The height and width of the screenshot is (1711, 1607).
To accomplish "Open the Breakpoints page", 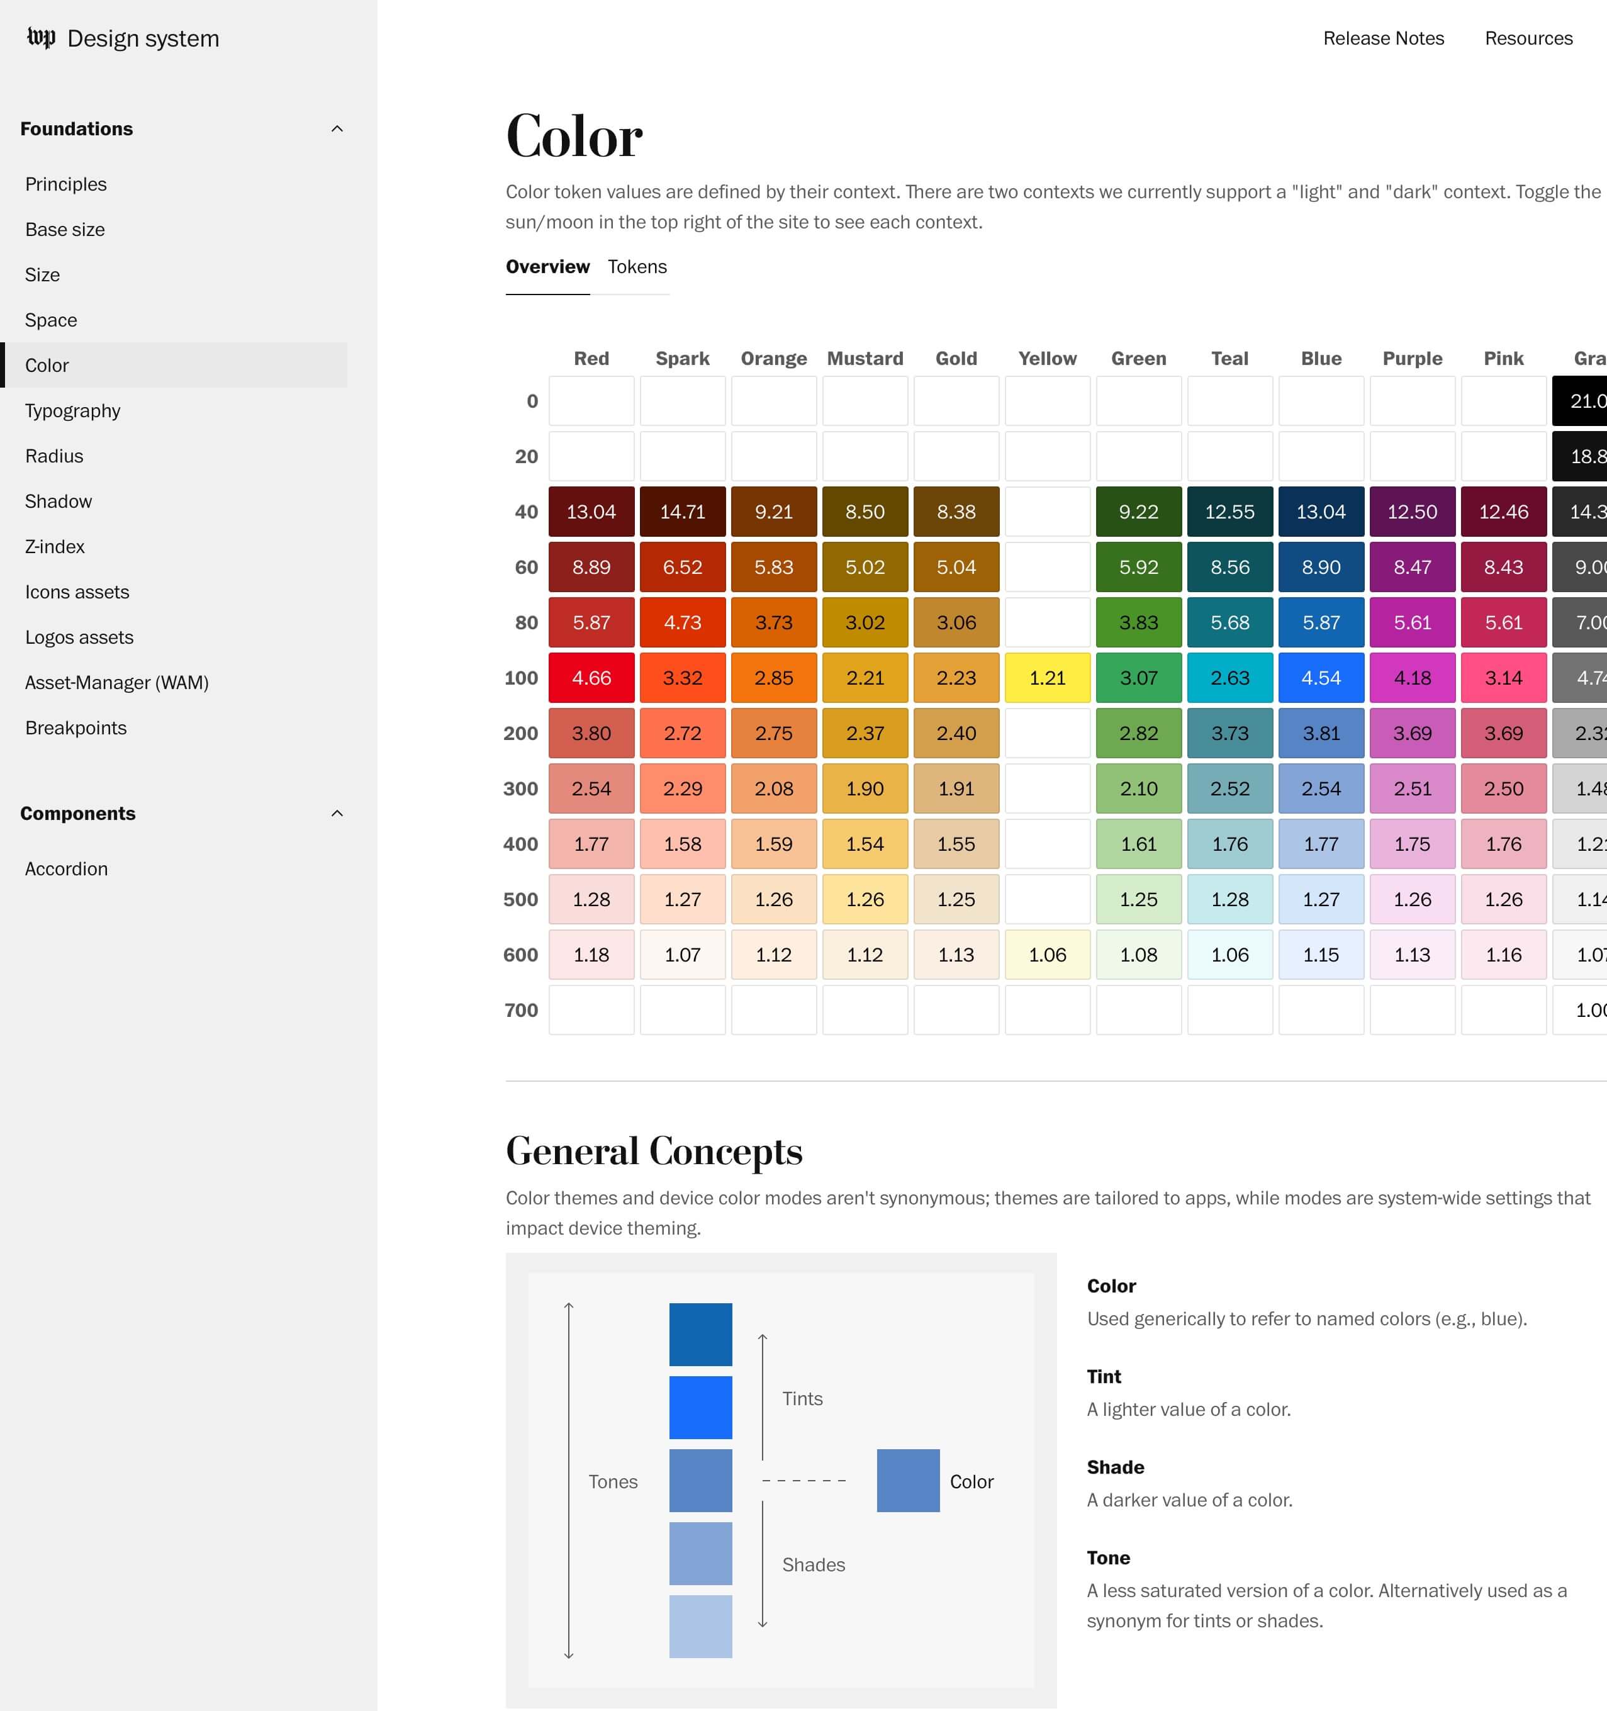I will click(76, 728).
